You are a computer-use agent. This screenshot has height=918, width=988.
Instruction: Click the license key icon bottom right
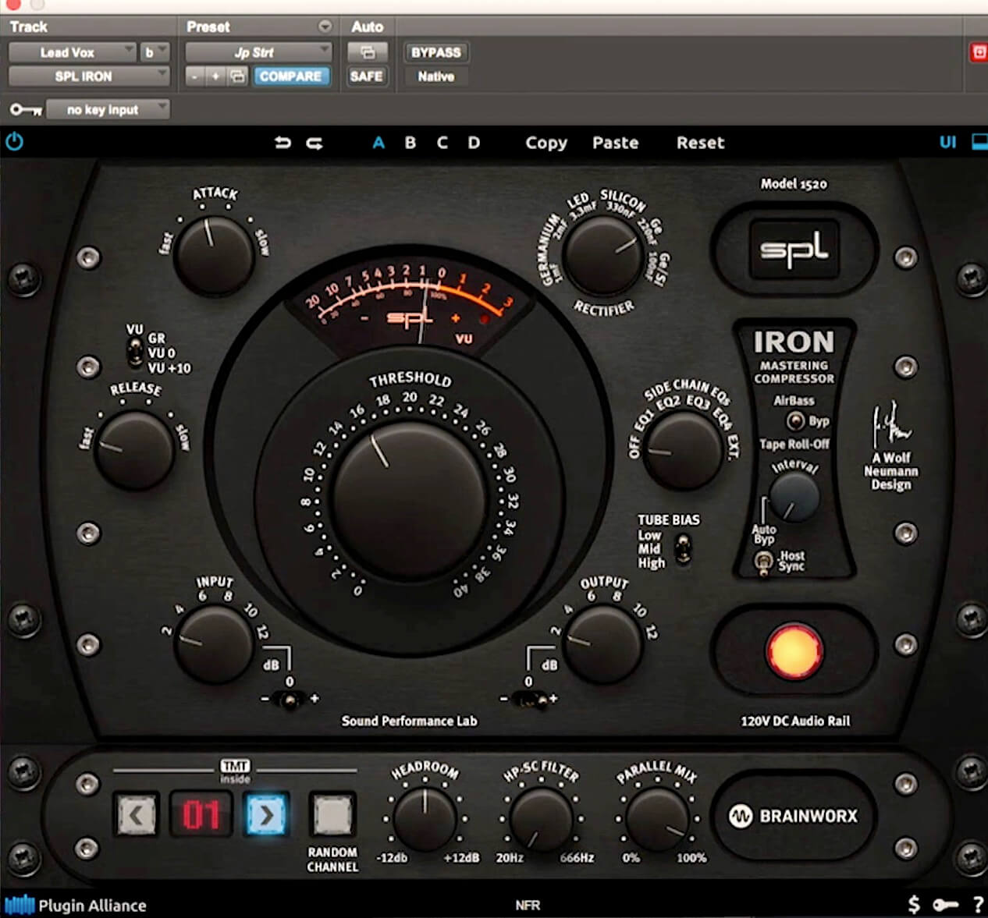click(x=944, y=905)
